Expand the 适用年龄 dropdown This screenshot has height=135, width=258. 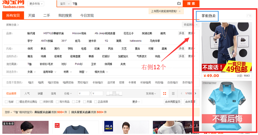[50, 72]
